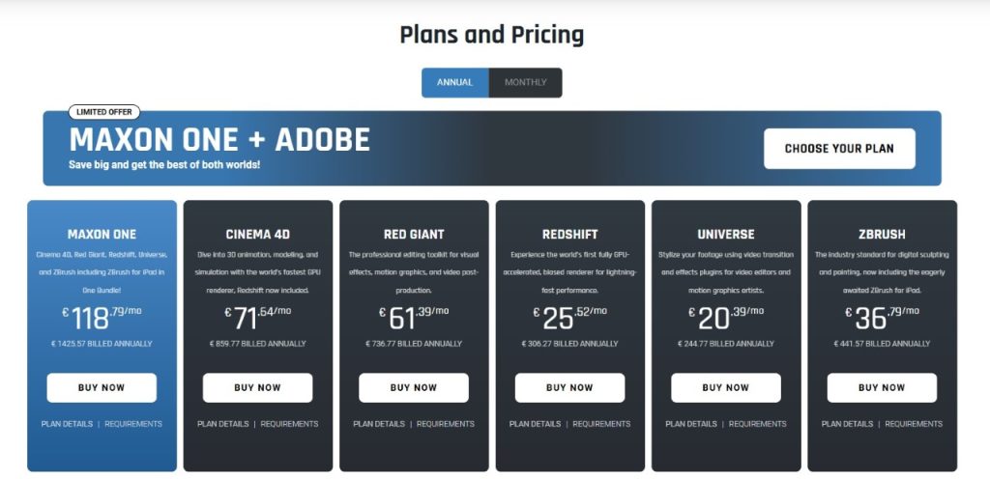View Cinema 4D requirements link
Screen dimensions: 990x479
click(x=289, y=424)
